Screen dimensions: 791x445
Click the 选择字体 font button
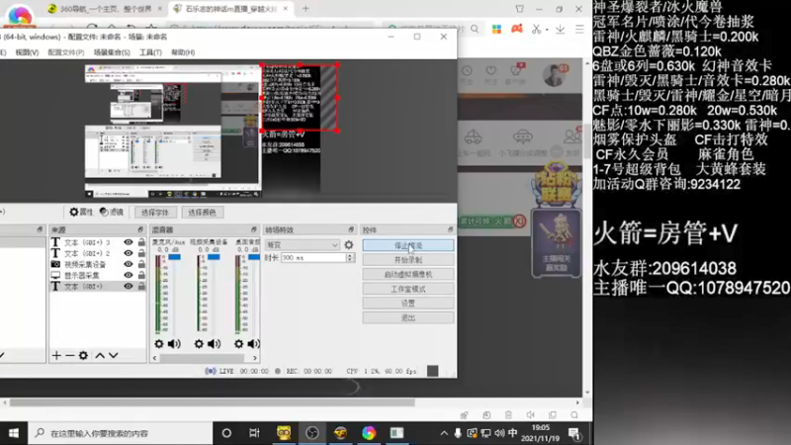point(155,213)
